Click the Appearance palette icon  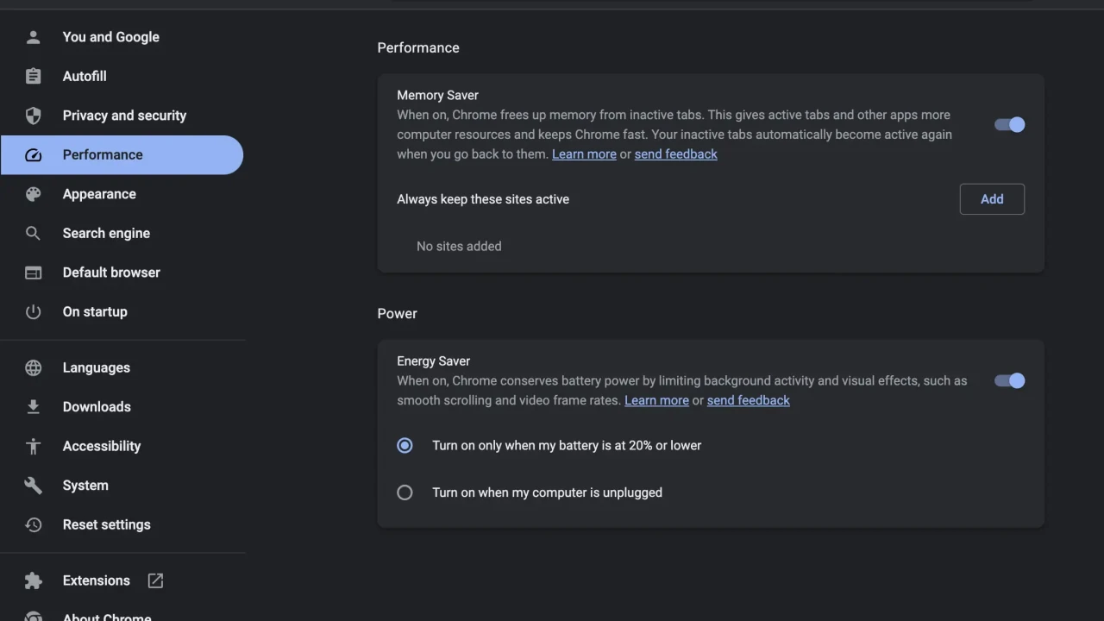point(33,194)
